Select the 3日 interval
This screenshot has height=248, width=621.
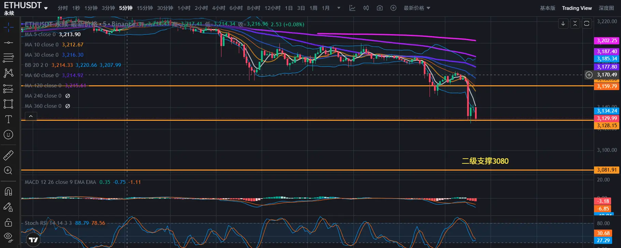(301, 8)
